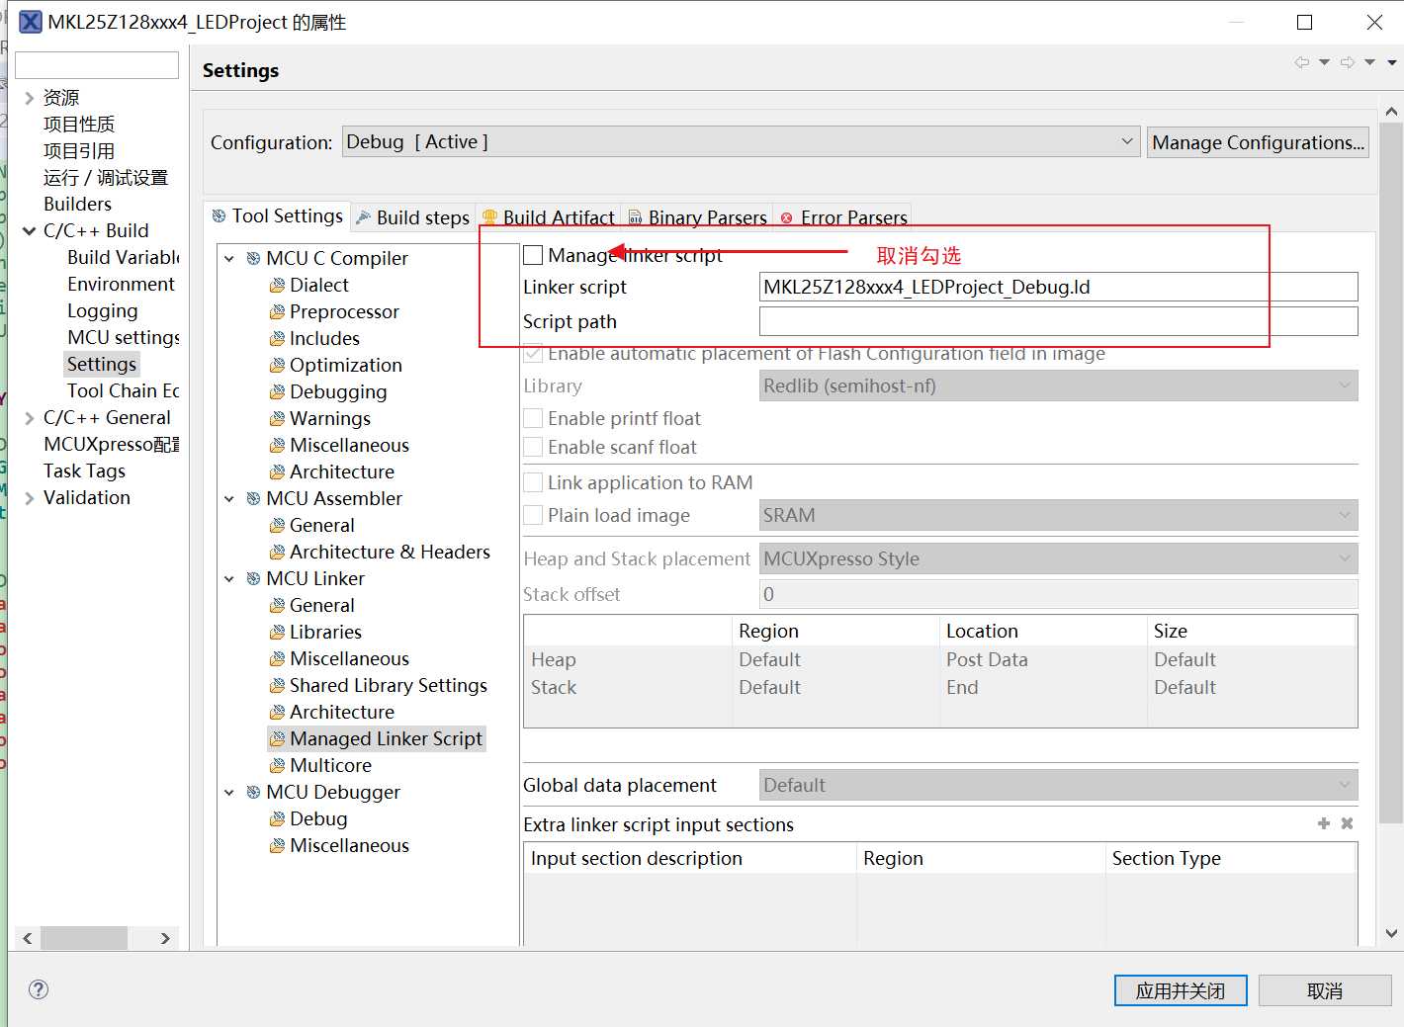Viewport: 1404px width, 1027px height.
Task: Click the Script path text field
Action: click(1058, 321)
